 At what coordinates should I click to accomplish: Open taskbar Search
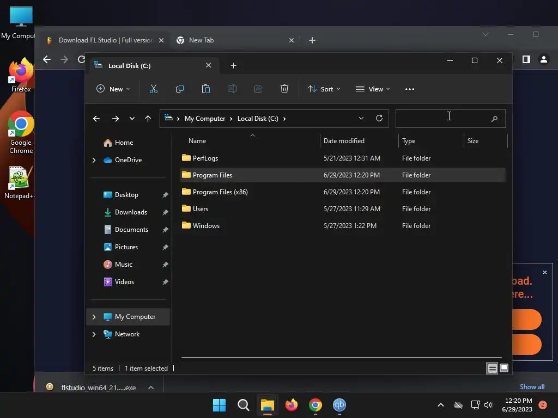tap(244, 405)
